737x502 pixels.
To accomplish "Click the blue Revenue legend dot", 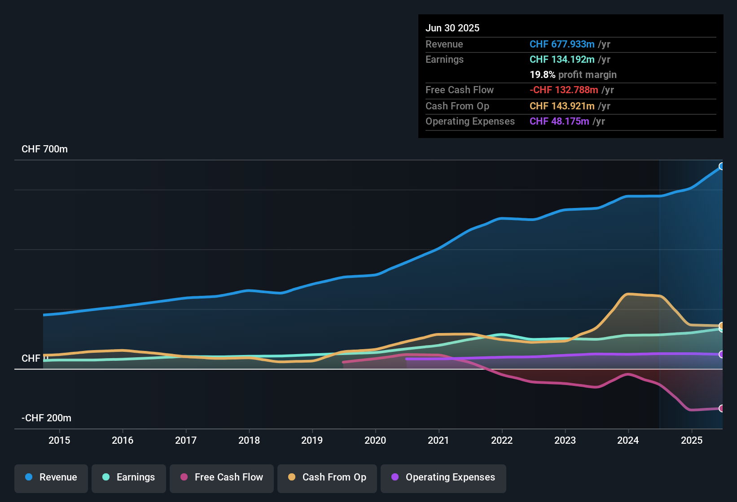I will click(x=28, y=477).
